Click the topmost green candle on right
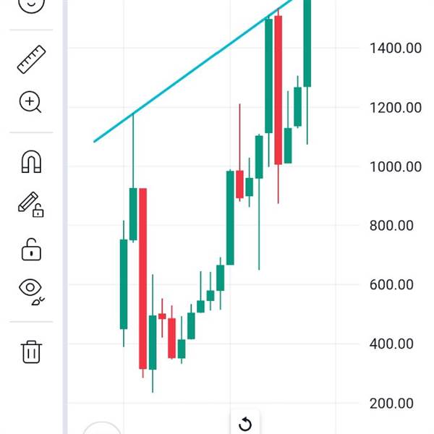 307,43
